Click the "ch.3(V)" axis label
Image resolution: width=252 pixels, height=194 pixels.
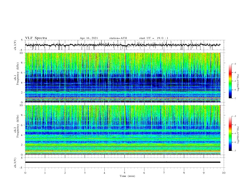[15, 163]
